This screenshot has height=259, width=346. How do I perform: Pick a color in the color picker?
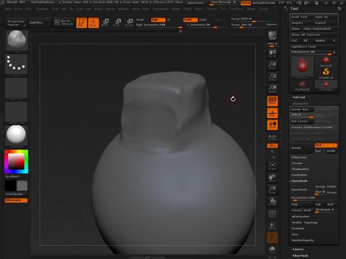[16, 162]
